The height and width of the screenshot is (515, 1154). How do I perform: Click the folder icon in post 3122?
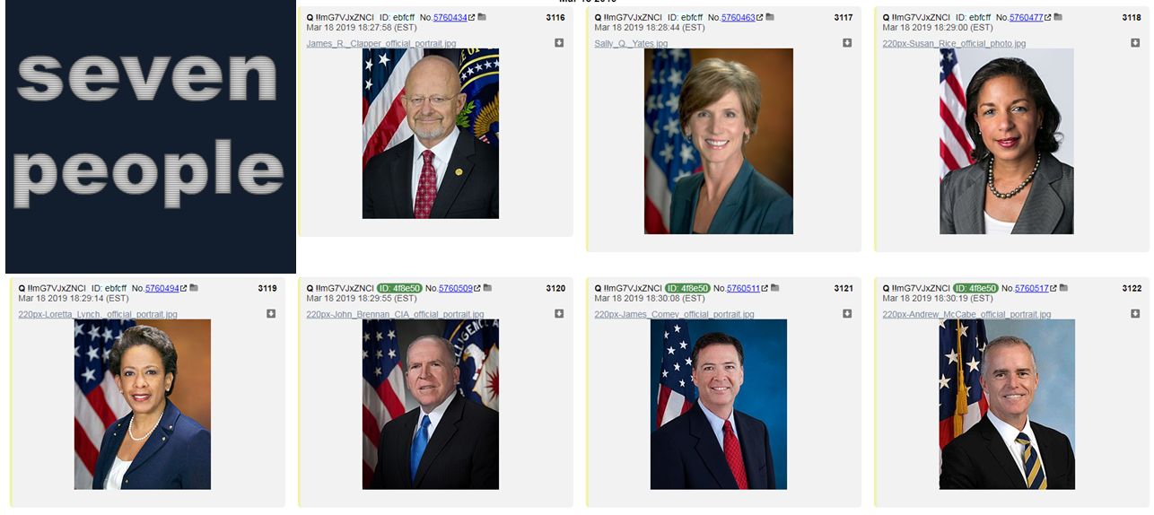tap(1064, 288)
